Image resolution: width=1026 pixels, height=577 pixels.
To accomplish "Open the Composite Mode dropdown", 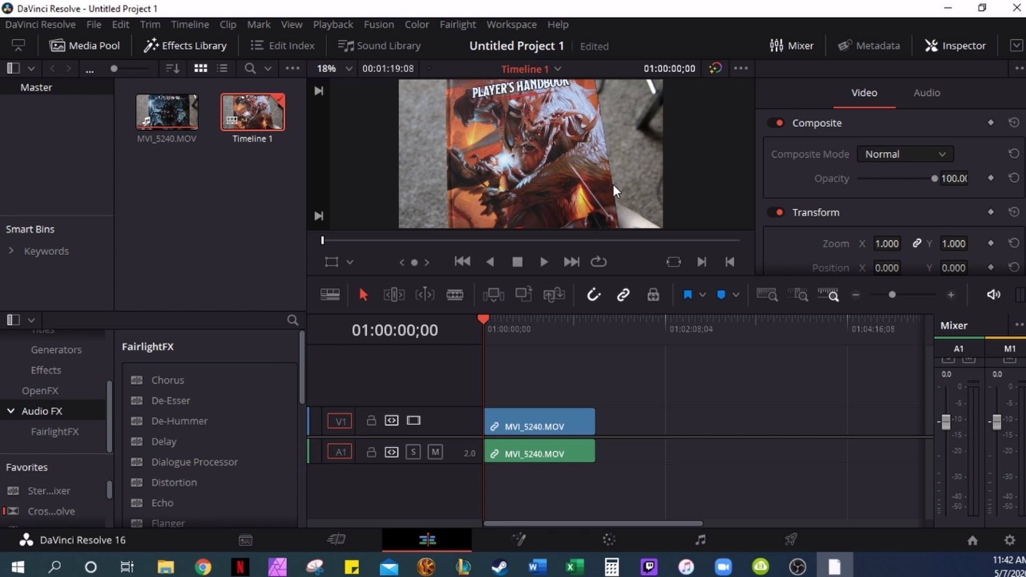I will click(905, 154).
